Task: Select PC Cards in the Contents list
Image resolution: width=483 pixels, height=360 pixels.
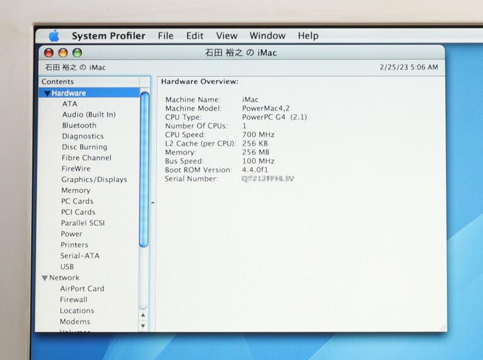Action: [x=77, y=201]
